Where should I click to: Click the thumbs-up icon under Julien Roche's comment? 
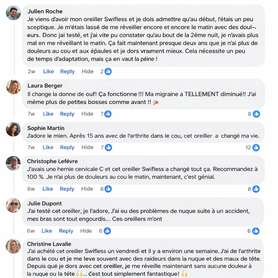[108, 71]
